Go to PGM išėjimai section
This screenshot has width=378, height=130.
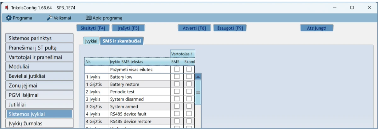(39, 95)
